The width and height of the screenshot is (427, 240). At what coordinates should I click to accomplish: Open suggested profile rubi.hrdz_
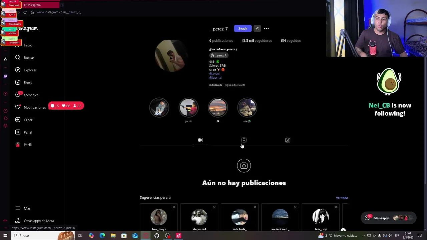(x=240, y=217)
